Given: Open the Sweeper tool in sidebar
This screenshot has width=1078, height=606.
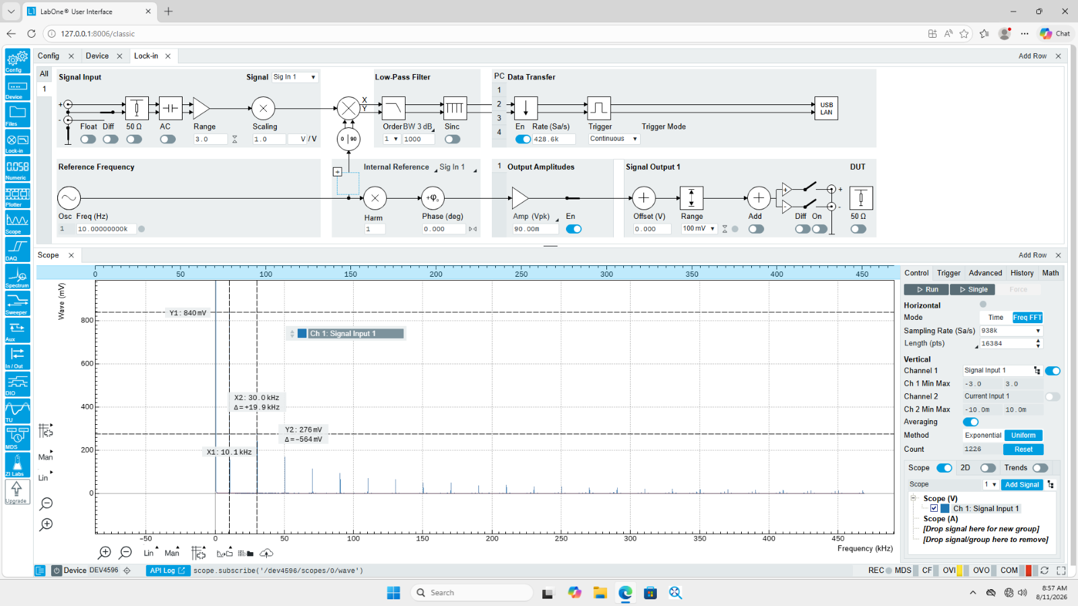Looking at the screenshot, I should click(x=17, y=304).
